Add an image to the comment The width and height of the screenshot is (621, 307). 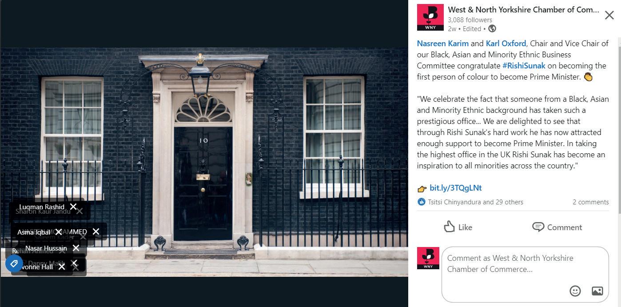tap(597, 291)
